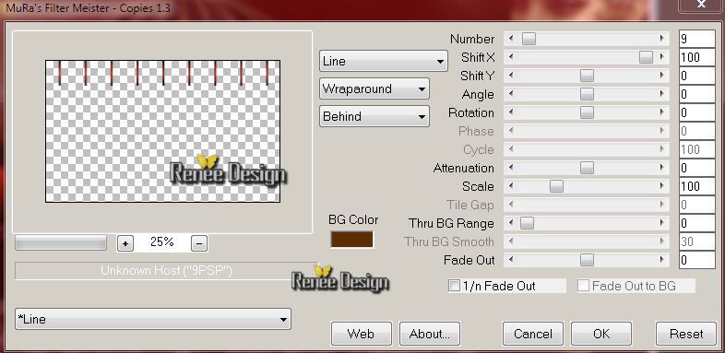Enable the 1/n Fade Out checkbox
This screenshot has height=353, width=725.
tap(455, 286)
